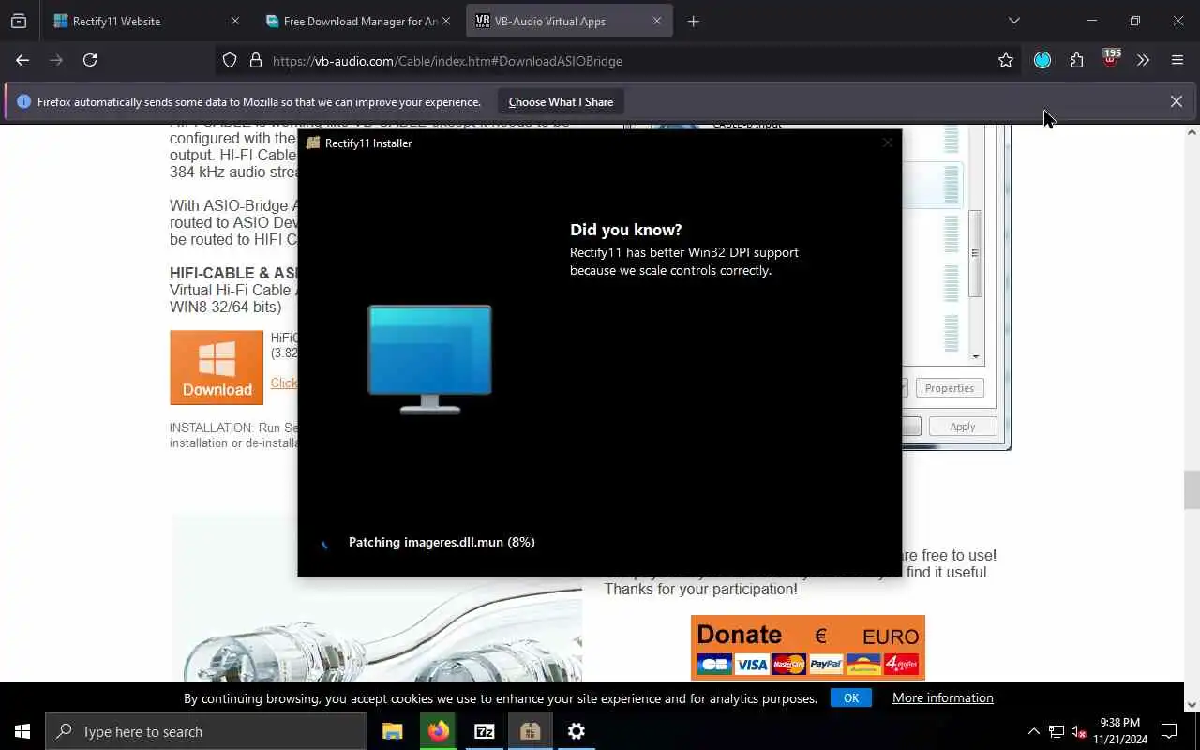Show hidden system tray icons
1200x750 pixels.
1033,731
